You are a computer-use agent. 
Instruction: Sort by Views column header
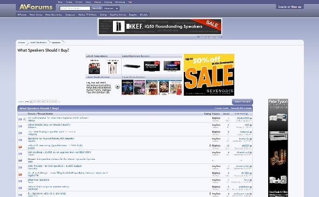[x=226, y=114]
